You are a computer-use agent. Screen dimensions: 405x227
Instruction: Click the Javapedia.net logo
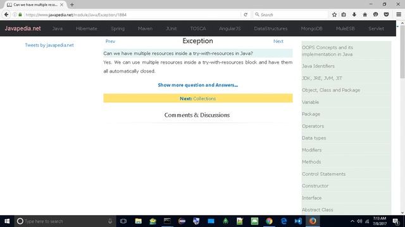click(x=23, y=28)
